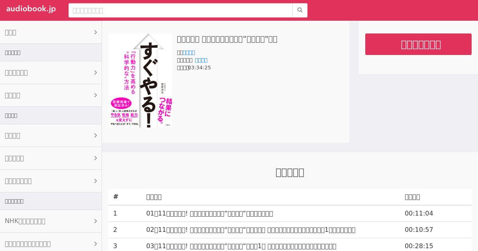Focus the search box in the header

[x=180, y=10]
